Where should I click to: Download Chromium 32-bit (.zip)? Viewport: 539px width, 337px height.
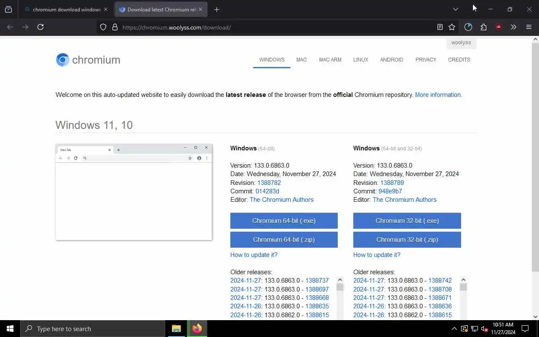click(x=407, y=240)
